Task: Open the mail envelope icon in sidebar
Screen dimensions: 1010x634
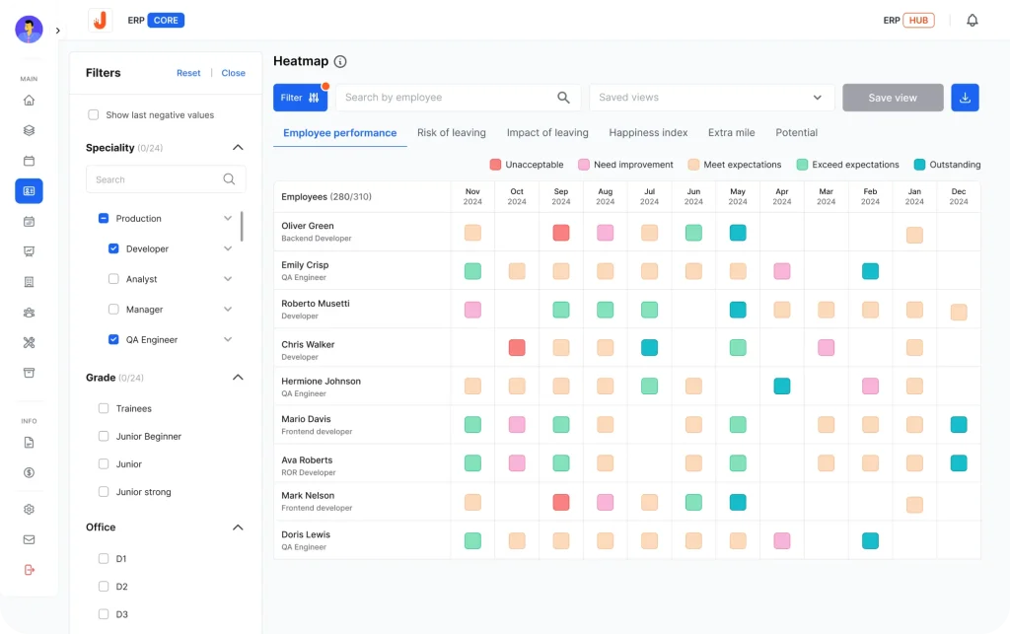Action: point(29,539)
